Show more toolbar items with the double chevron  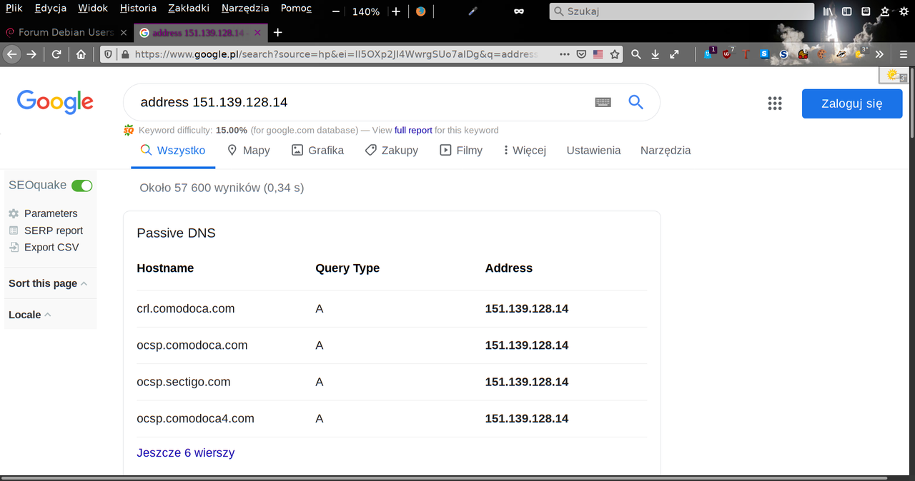tap(879, 54)
